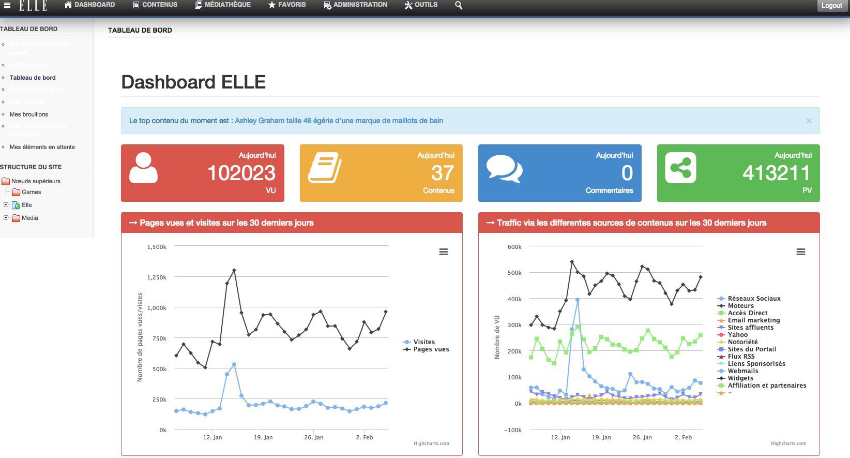
Task: Toggle the Sites affluents legend series
Action: pos(745,328)
